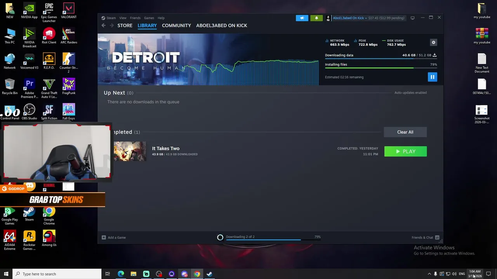Screen dimensions: 497x279
Task: Select the Epic Games Launcher desktop icon
Action: click(49, 12)
